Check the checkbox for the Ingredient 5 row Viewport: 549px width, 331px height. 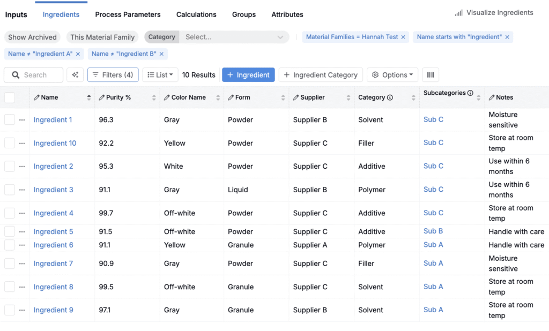[x=9, y=231]
